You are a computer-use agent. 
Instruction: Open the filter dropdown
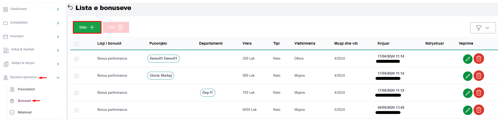[x=483, y=28]
